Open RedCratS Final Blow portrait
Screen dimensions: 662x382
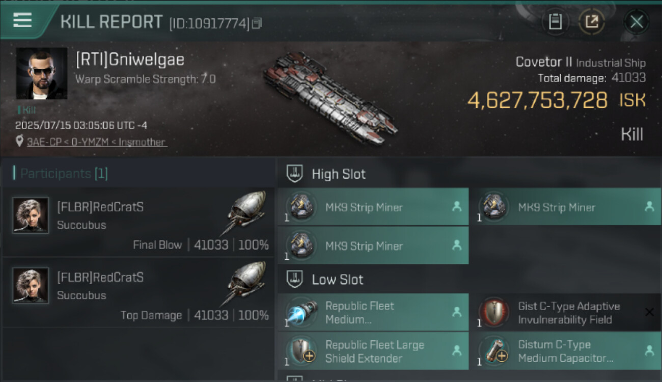coord(31,215)
